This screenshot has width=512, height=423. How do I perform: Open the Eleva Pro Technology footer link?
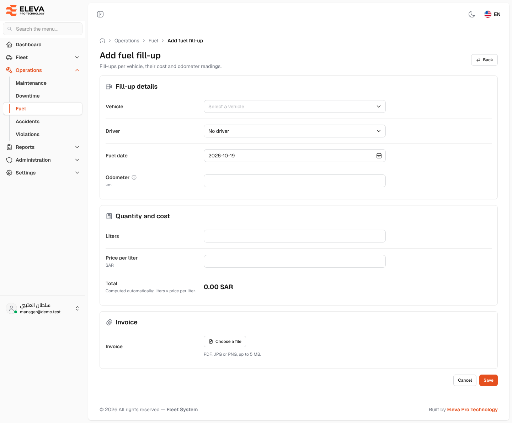pyautogui.click(x=472, y=409)
